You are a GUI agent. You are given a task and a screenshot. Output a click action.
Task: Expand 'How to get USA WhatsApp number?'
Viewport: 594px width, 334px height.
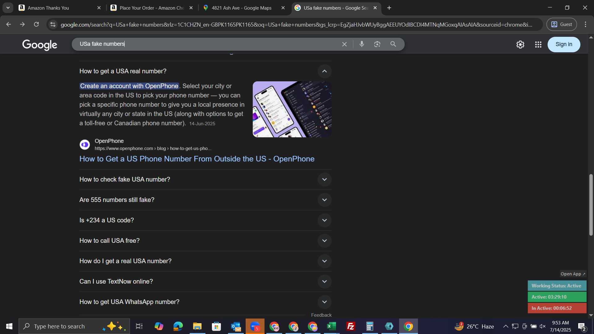click(x=325, y=302)
